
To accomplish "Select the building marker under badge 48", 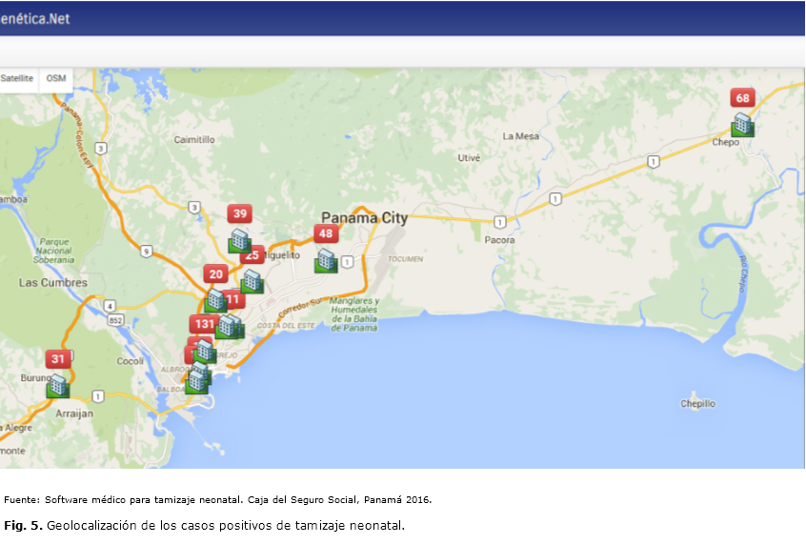I will [x=327, y=260].
